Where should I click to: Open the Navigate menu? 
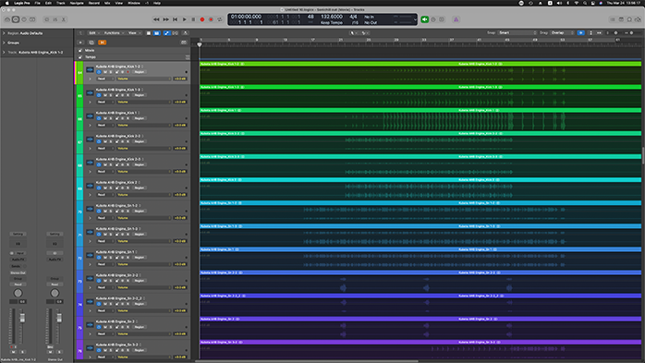77,3
